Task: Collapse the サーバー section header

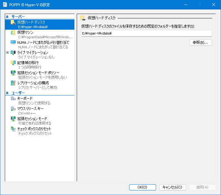Action: [x=7, y=17]
